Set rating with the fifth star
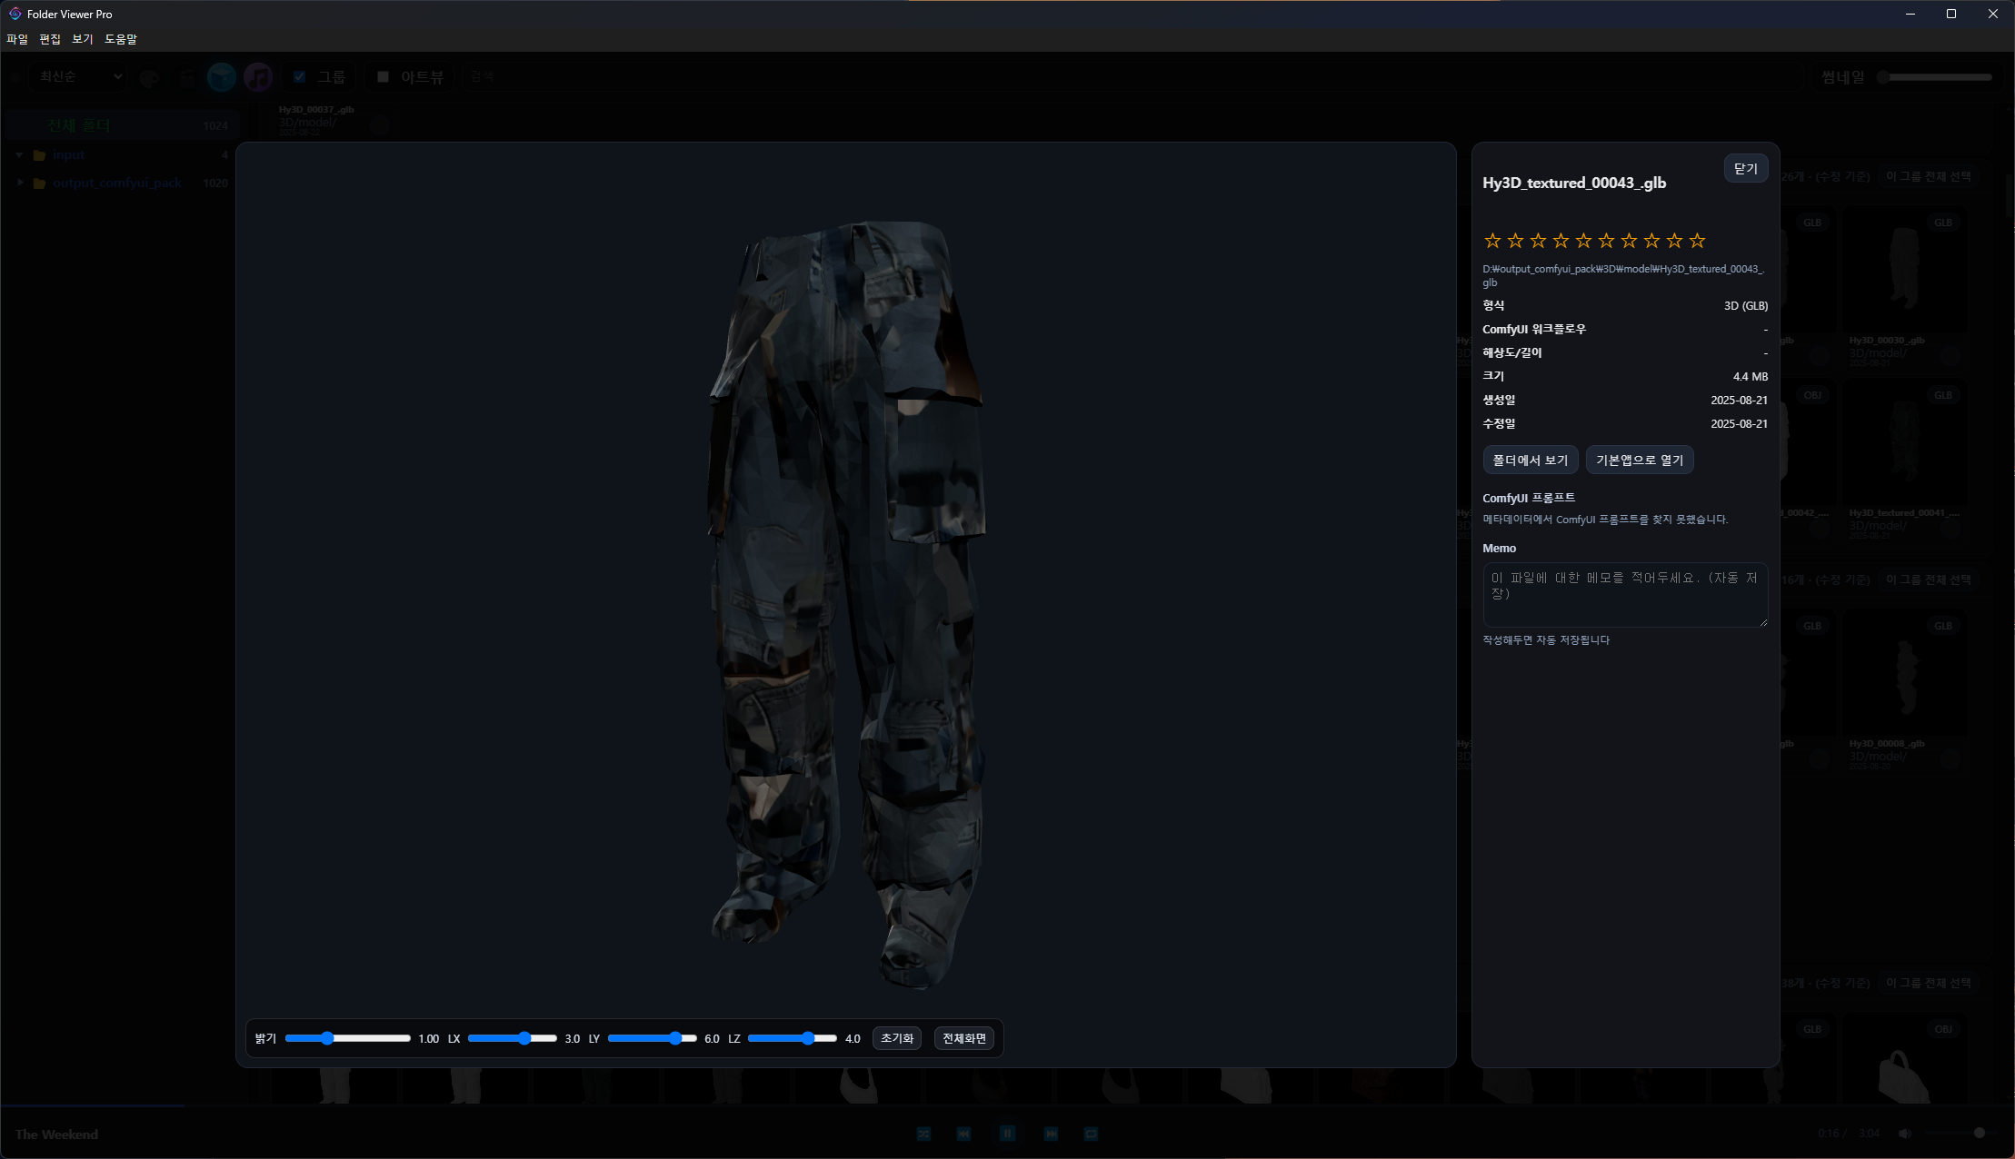Screen dimensions: 2015x1159 (1583, 241)
